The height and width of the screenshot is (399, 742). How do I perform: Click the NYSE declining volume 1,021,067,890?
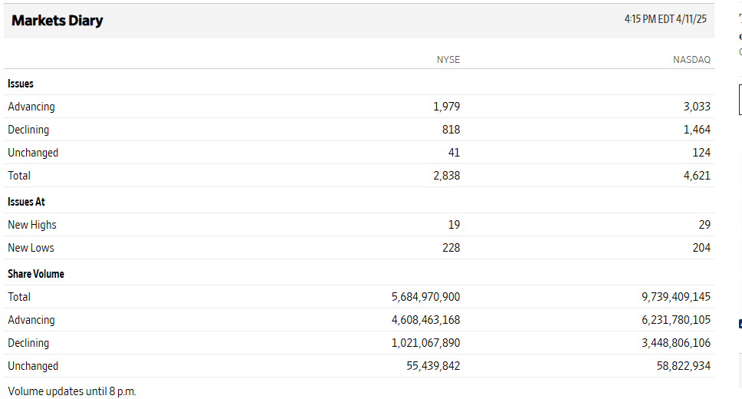click(425, 343)
